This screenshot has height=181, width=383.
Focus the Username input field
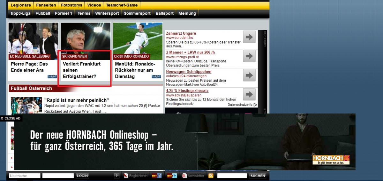tap(25, 176)
